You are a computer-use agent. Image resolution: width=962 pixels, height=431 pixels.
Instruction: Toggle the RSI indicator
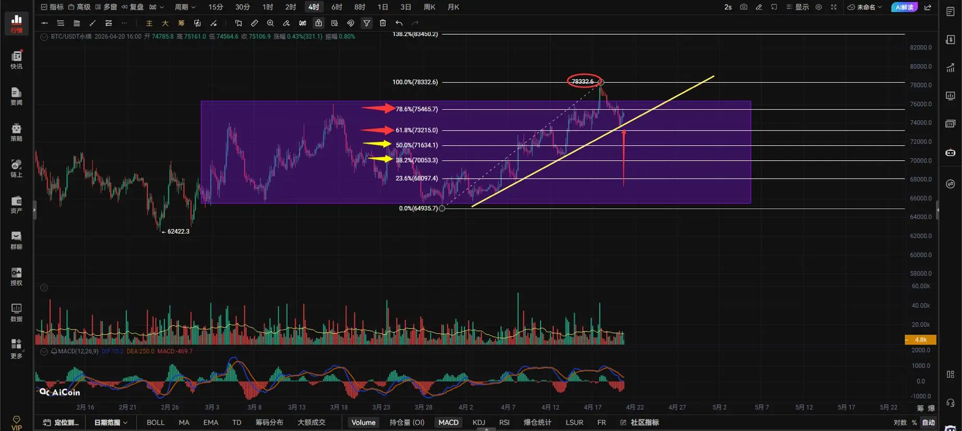coord(504,423)
